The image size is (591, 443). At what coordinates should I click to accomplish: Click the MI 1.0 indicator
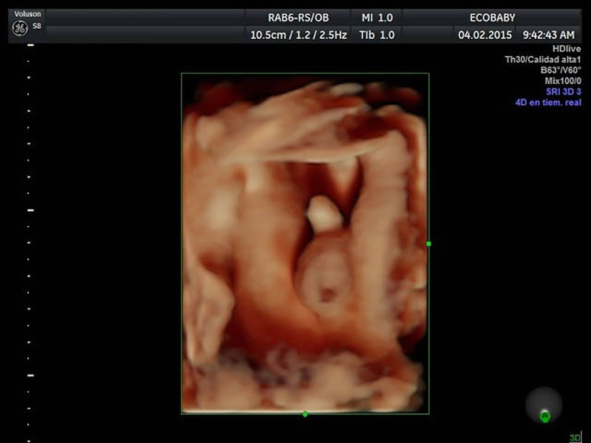click(x=377, y=18)
